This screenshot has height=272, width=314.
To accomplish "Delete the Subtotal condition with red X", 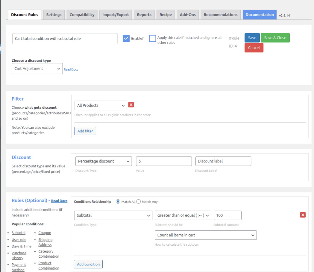I will 303,215.
